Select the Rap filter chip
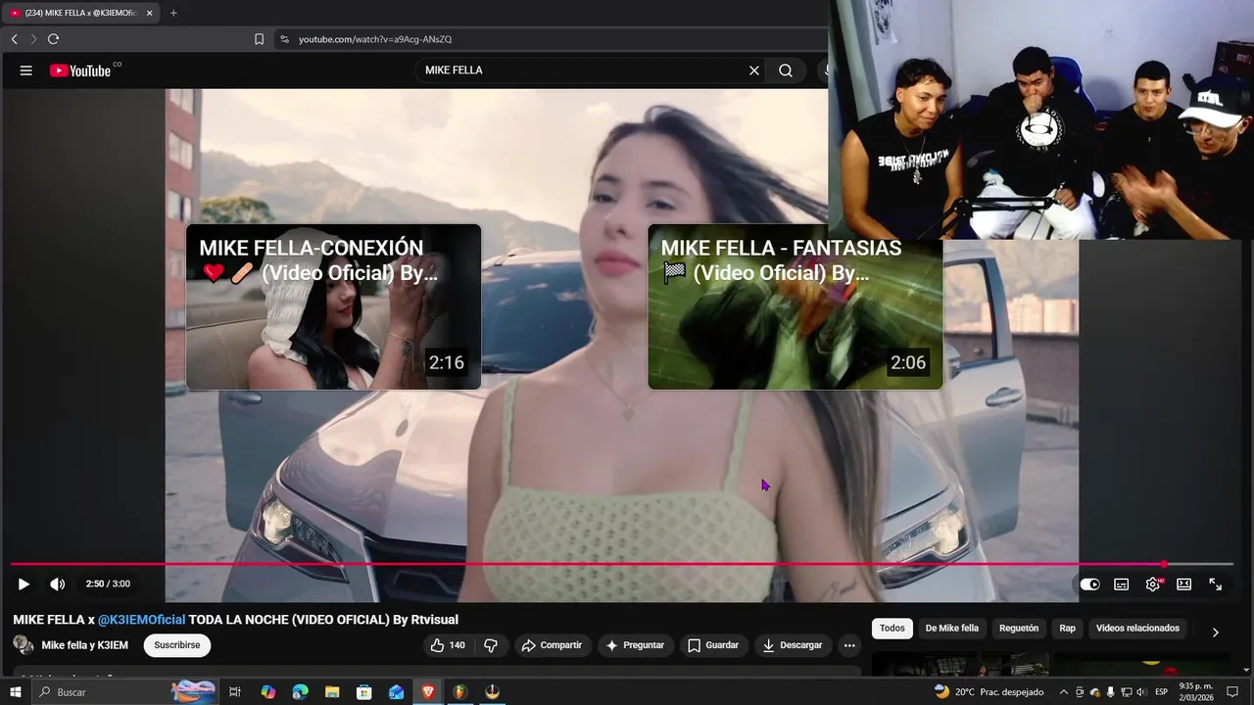The width and height of the screenshot is (1254, 705). click(1067, 629)
